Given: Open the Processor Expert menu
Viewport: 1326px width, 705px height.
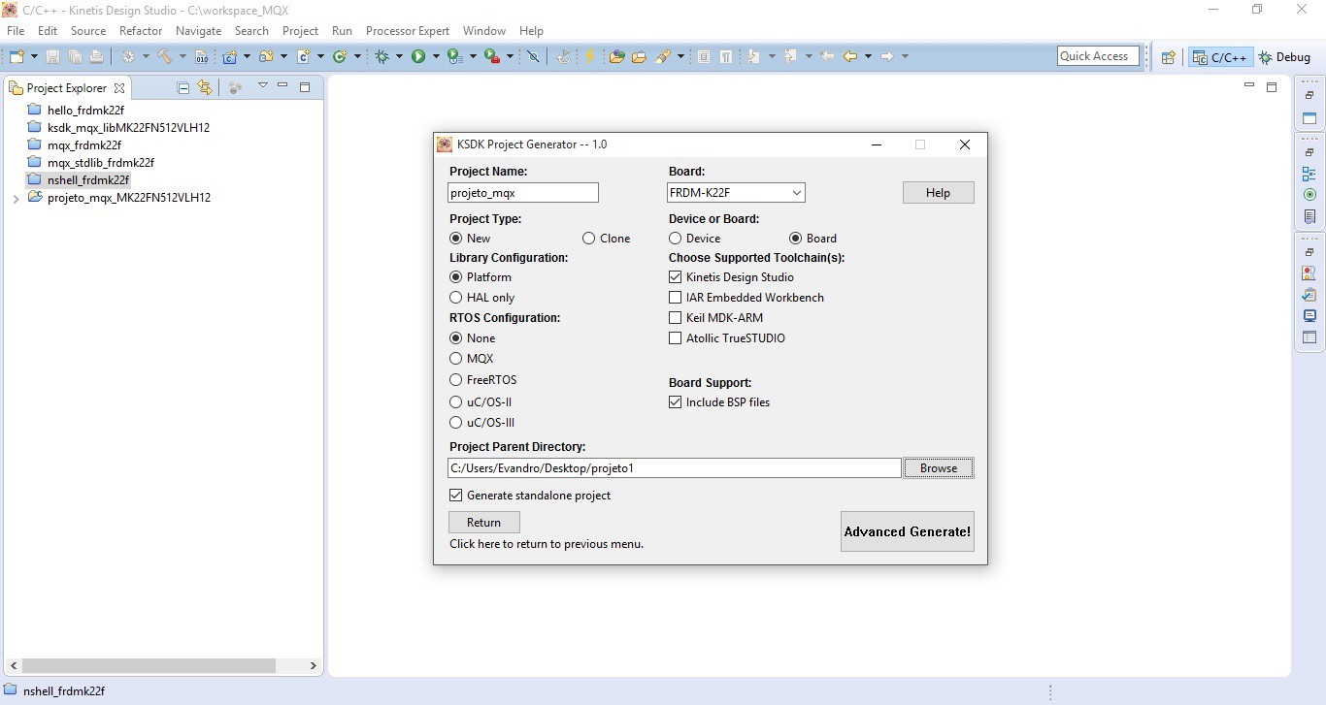Looking at the screenshot, I should 407,31.
